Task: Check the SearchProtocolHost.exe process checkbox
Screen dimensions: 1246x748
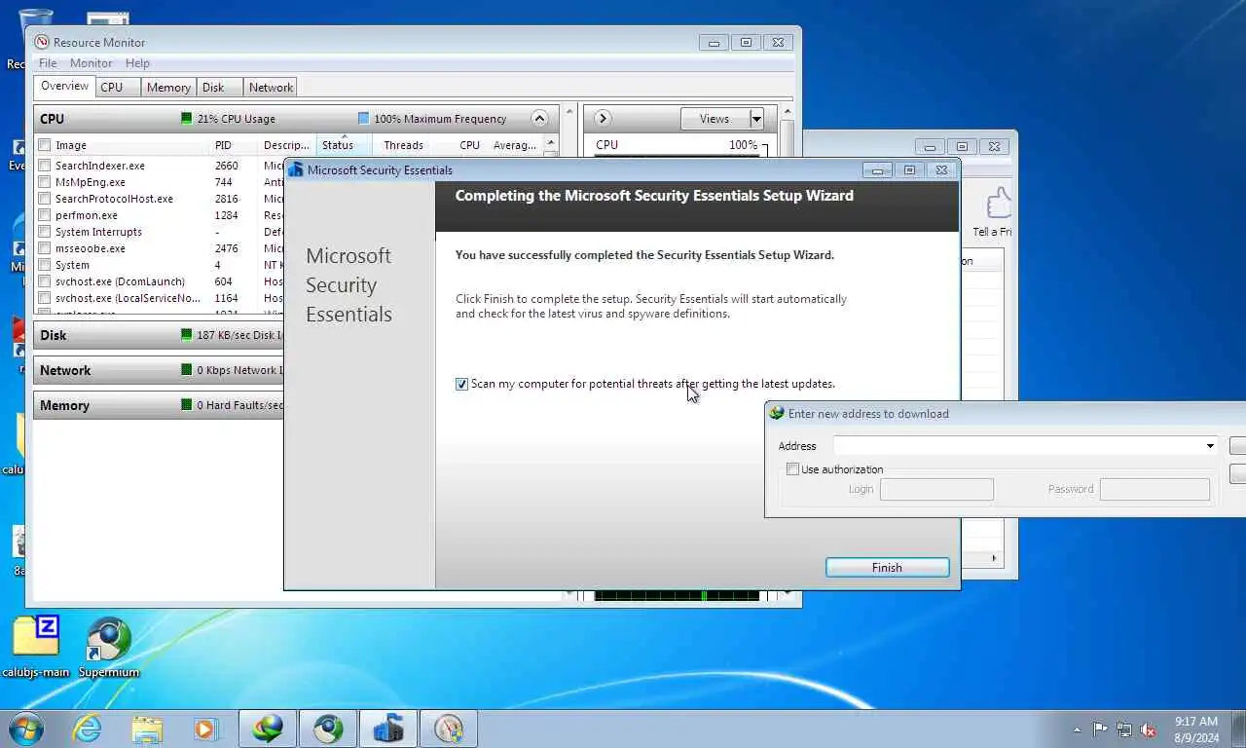Action: (45, 199)
